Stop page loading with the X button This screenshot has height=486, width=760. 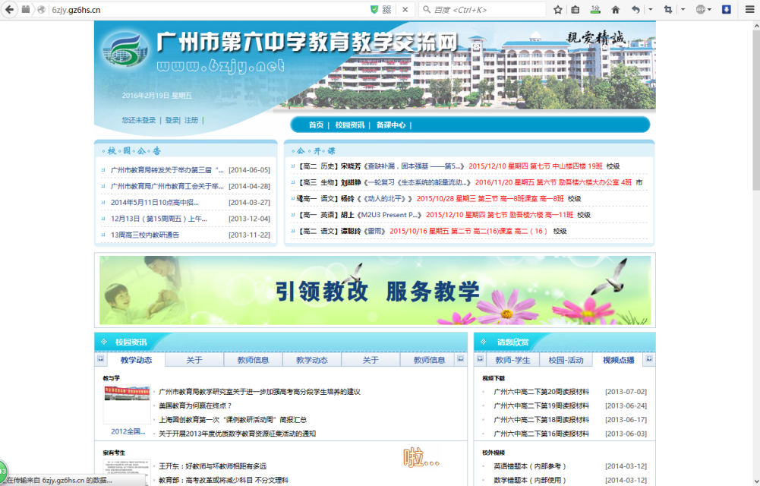pyautogui.click(x=405, y=9)
